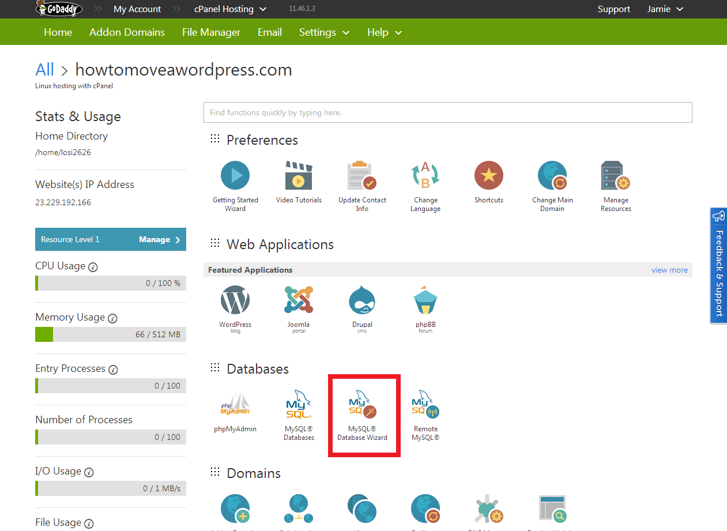727x531 pixels.
Task: Open Addon Domains in the navigation bar
Action: pos(127,32)
